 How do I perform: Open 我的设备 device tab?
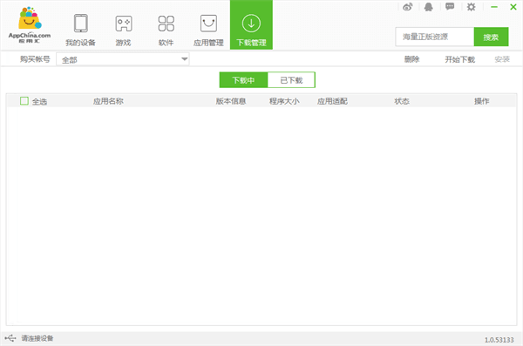click(80, 30)
